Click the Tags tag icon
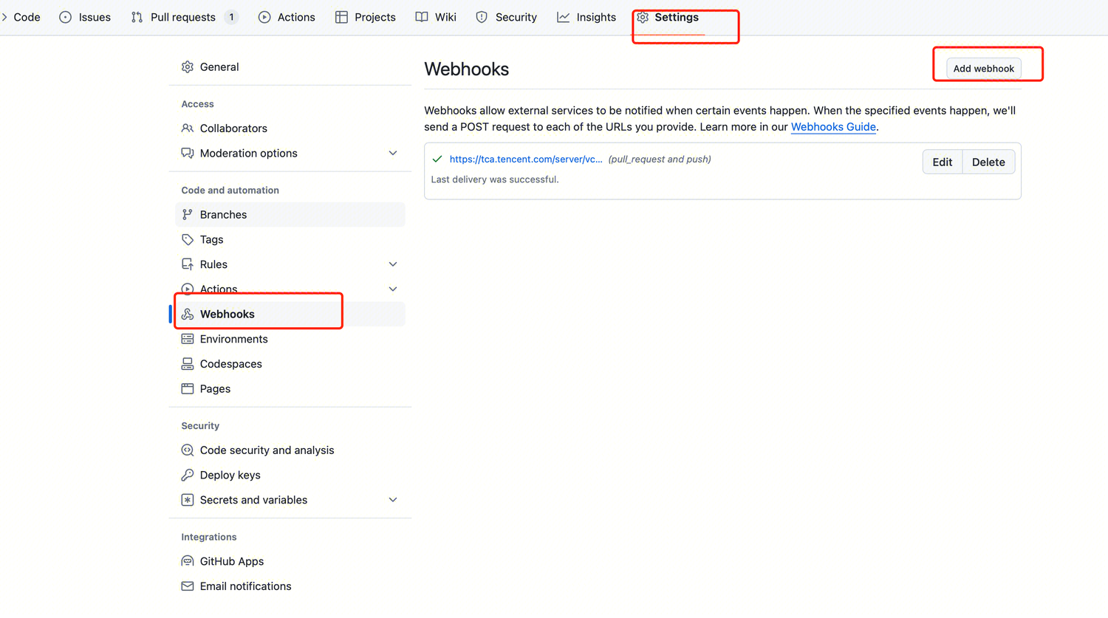The width and height of the screenshot is (1108, 618). point(188,239)
